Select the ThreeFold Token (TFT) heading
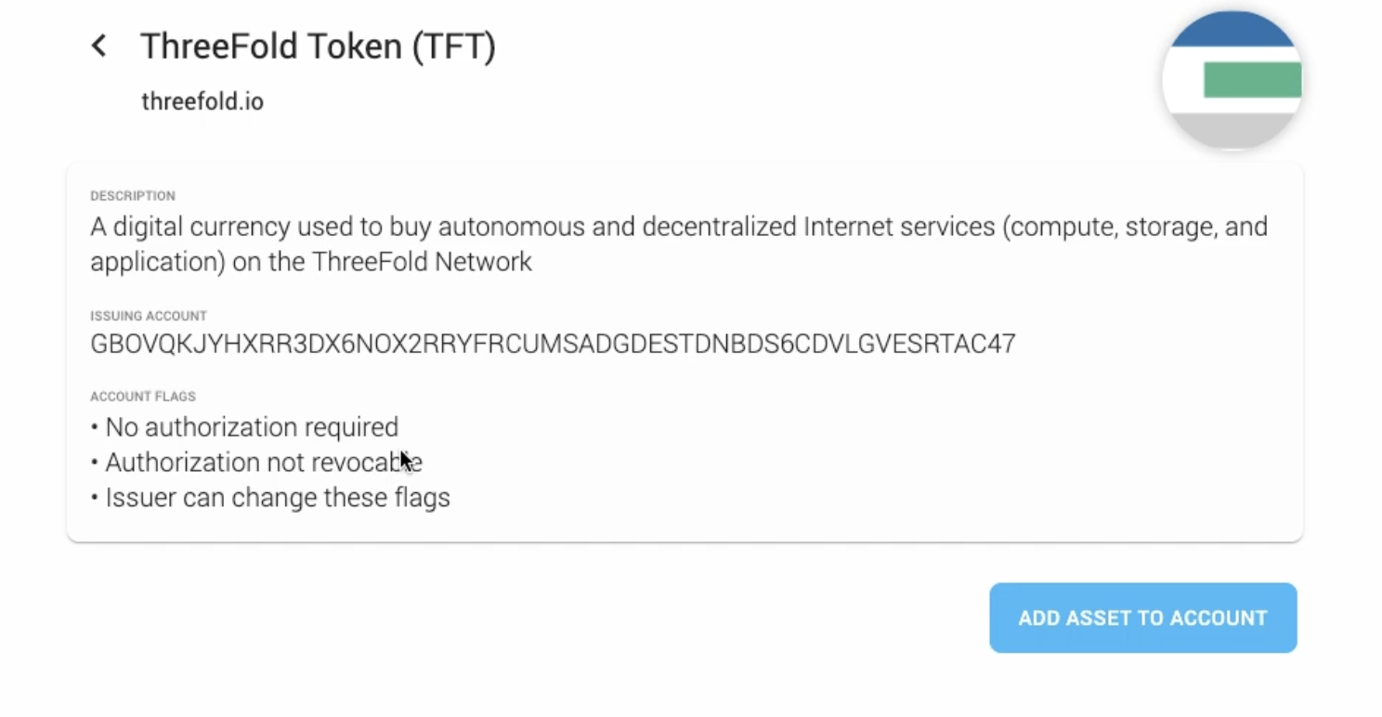Viewport: 1382px width, 717px height. (318, 46)
